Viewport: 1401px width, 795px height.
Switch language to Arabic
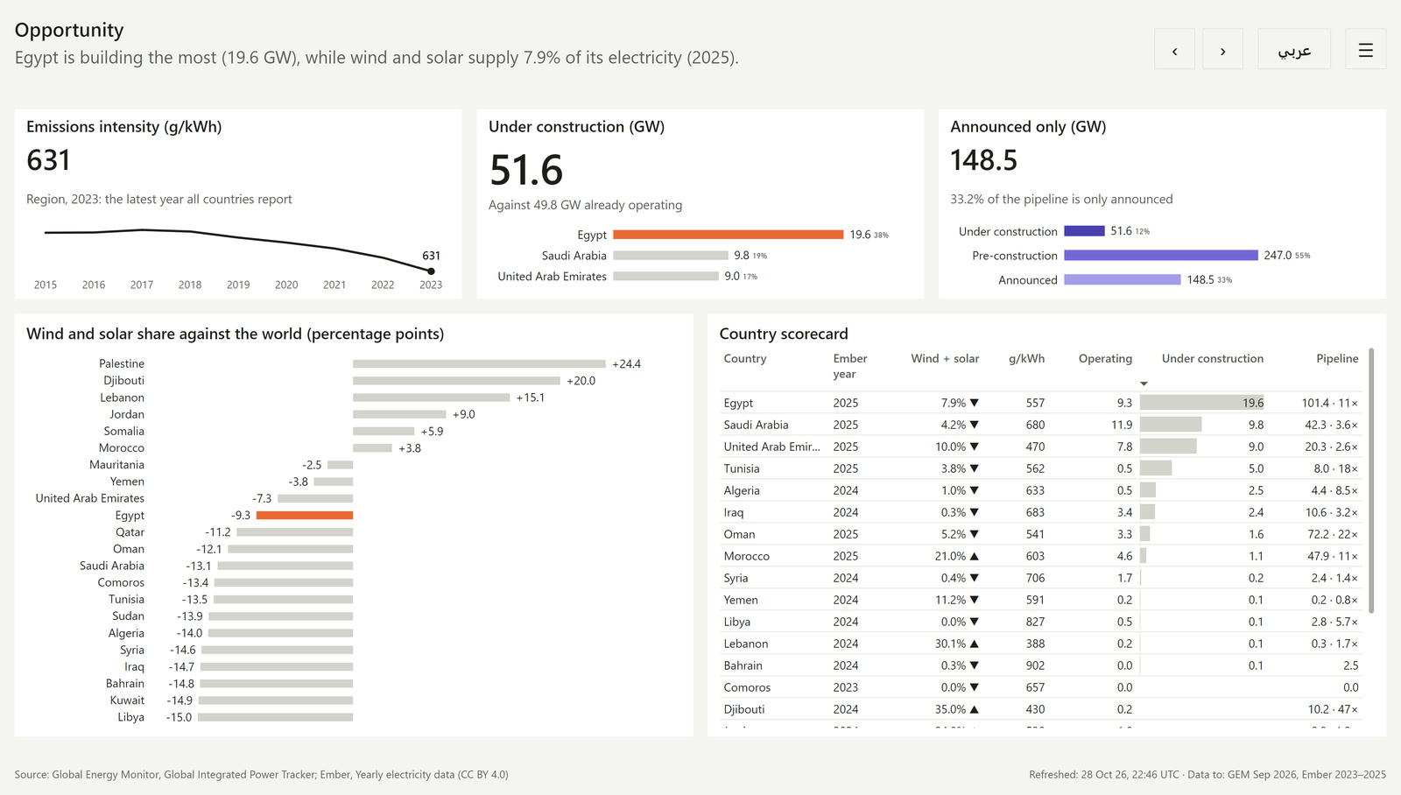pyautogui.click(x=1294, y=49)
